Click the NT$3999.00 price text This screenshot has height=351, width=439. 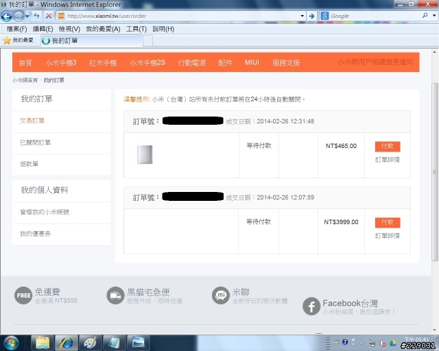tap(342, 222)
